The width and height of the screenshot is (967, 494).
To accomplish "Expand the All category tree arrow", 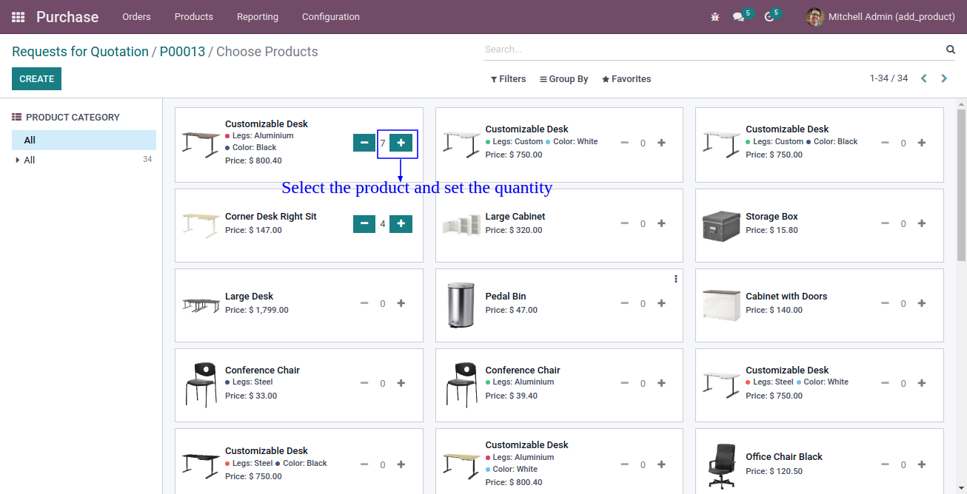I will tap(17, 160).
